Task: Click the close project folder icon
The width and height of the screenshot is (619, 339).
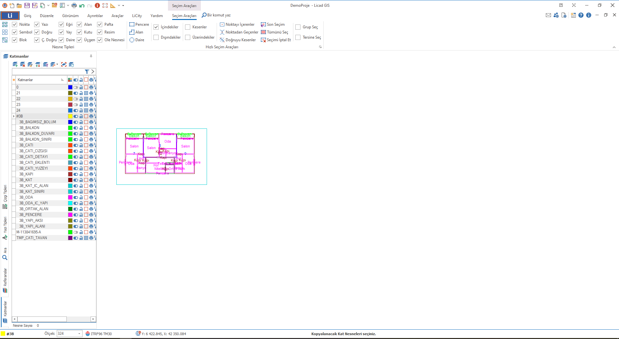Action: click(x=54, y=5)
